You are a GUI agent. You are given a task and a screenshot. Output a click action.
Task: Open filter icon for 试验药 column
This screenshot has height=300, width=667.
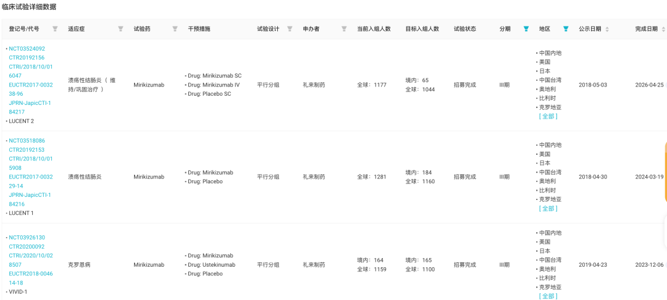tap(175, 29)
